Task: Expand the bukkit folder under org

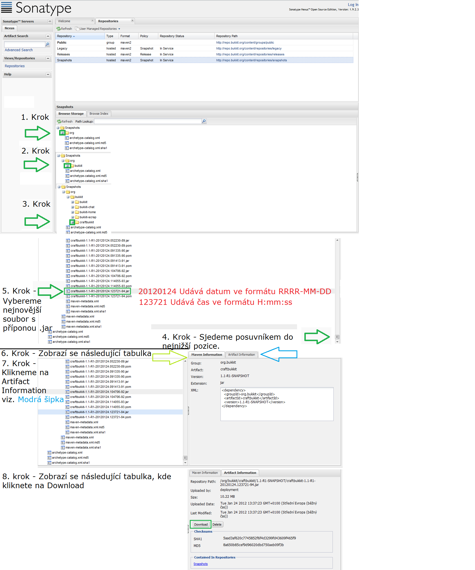Action: point(67,166)
